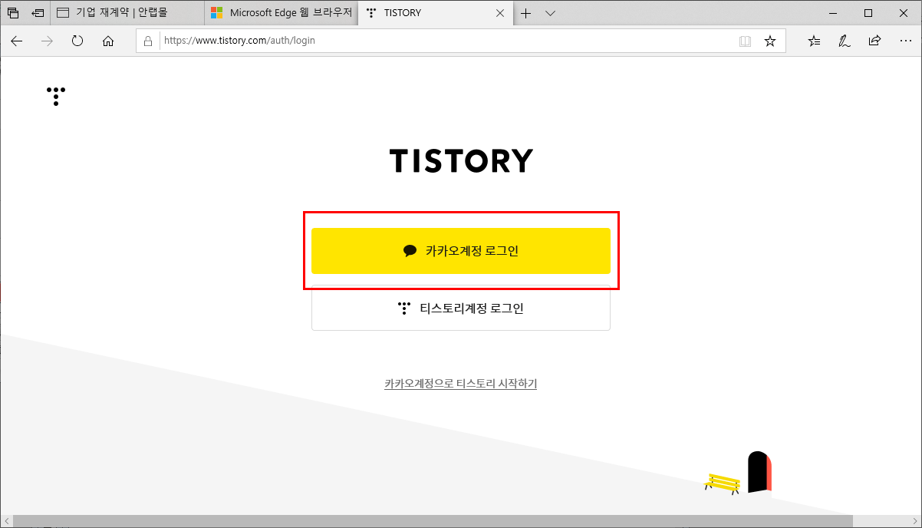Screen dimensions: 922x528
Task: Share this page icon
Action: (x=874, y=41)
